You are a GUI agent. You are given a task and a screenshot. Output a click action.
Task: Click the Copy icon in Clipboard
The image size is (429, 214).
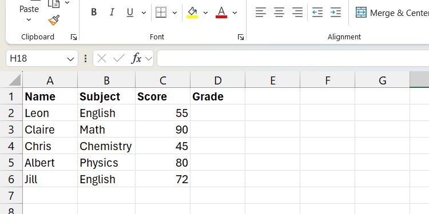[54, 3]
